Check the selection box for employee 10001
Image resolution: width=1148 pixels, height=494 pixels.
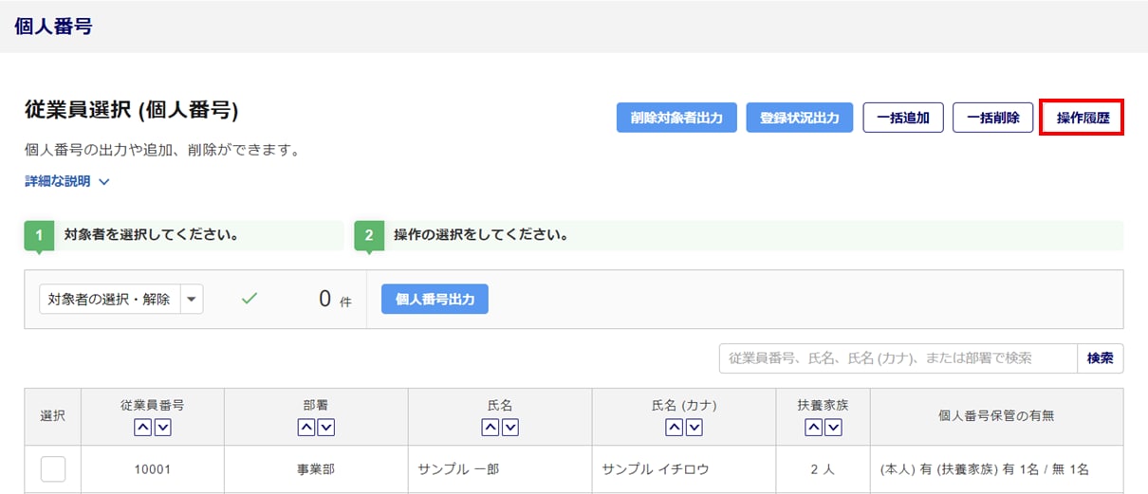(x=53, y=469)
